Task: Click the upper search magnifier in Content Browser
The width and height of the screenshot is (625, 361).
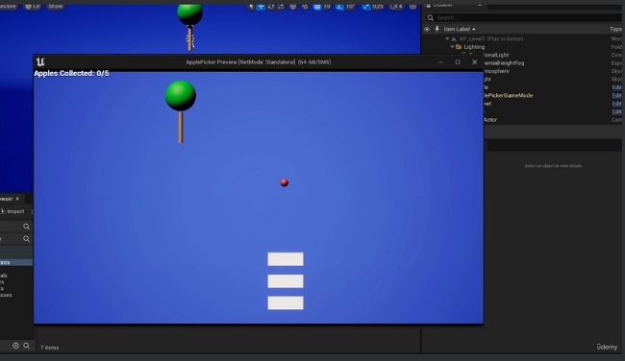Action: (26, 227)
